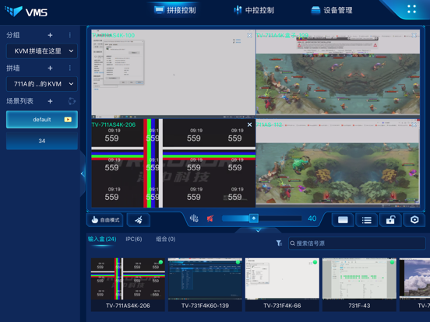Screen dimensions: 430x322
Task: Close the TV-711AS4K-100 window
Action: coord(249,35)
